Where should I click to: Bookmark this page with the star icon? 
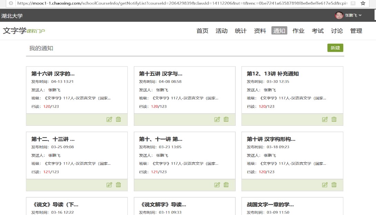point(363,3)
